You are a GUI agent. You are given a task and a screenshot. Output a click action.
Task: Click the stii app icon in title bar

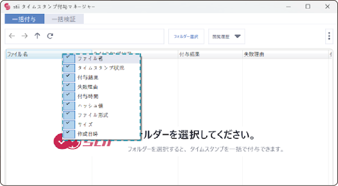7,7
